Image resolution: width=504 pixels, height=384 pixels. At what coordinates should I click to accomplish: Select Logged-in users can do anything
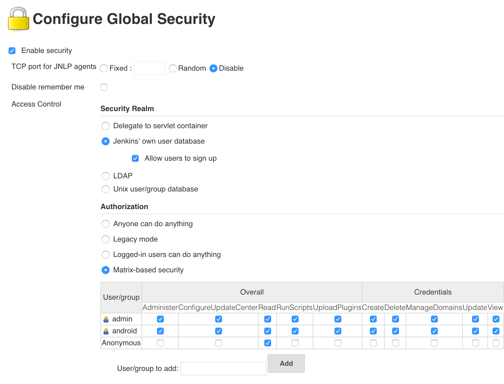click(x=106, y=255)
